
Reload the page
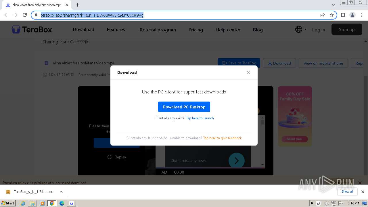(x=25, y=15)
